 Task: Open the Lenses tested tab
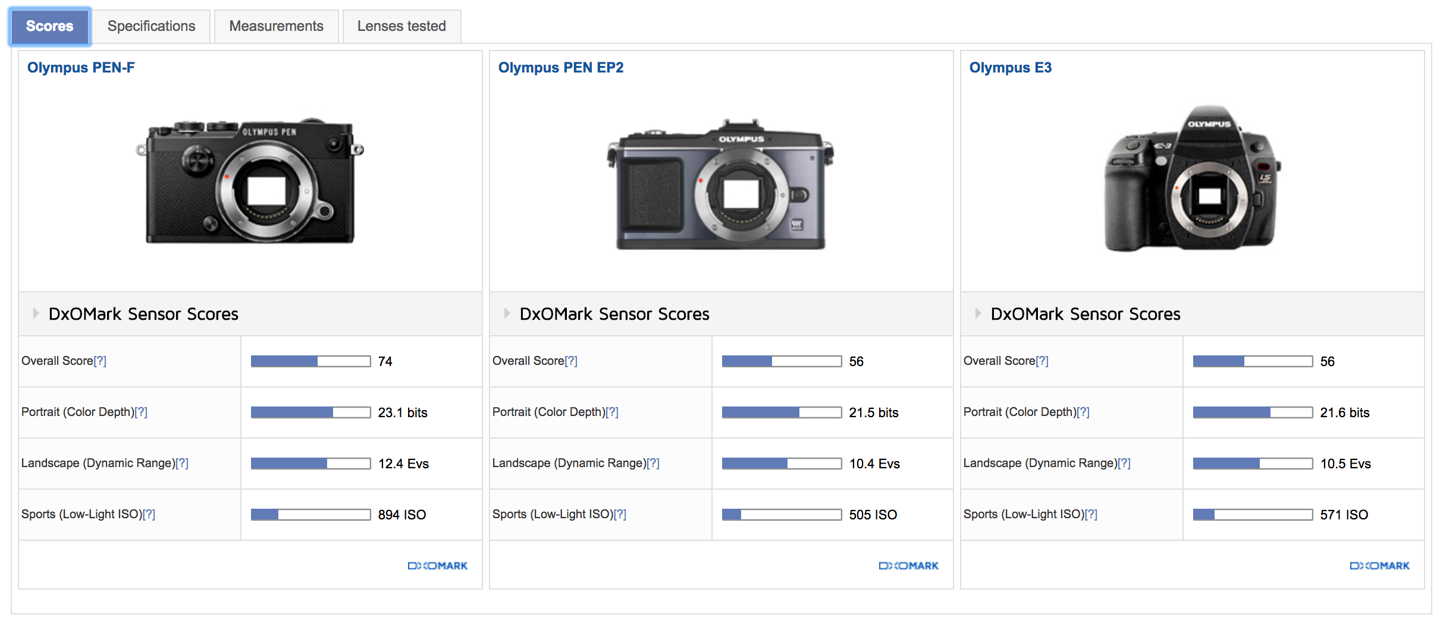[401, 26]
